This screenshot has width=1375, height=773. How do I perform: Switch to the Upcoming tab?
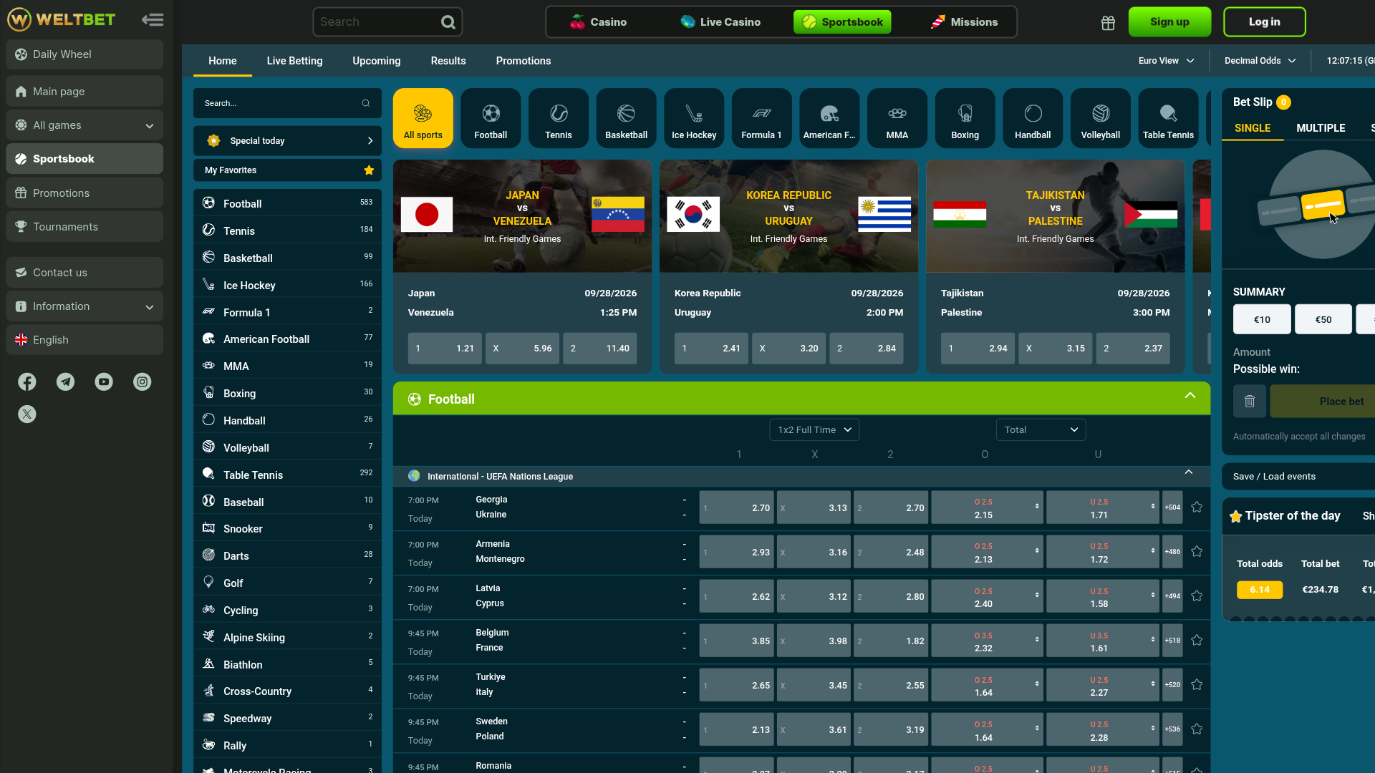(377, 61)
